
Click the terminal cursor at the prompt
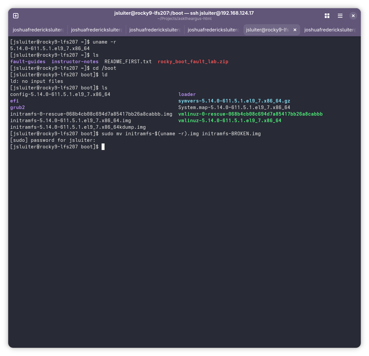103,147
